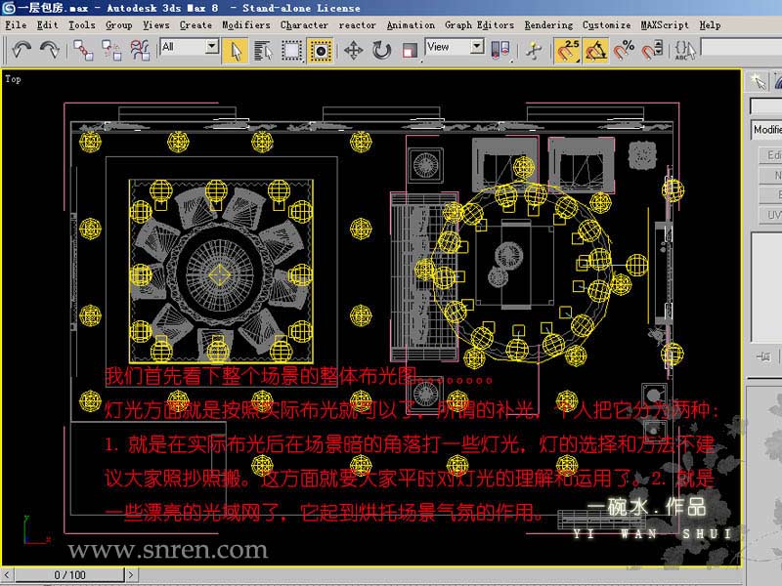Toggle Percent Snap in the toolbar
The width and height of the screenshot is (782, 586).
(624, 51)
